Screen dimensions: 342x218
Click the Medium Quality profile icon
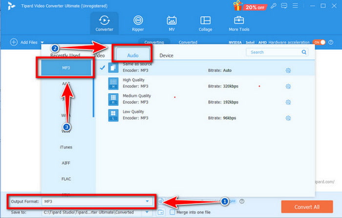tap(113, 99)
